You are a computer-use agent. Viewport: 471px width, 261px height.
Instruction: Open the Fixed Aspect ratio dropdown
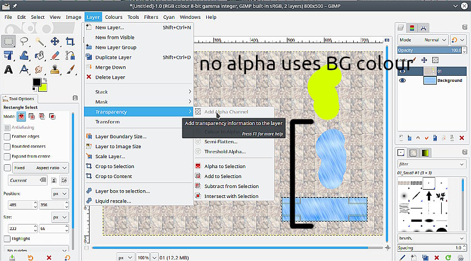pyautogui.click(x=40, y=168)
